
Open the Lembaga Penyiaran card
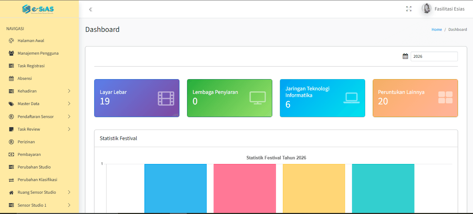tap(229, 98)
